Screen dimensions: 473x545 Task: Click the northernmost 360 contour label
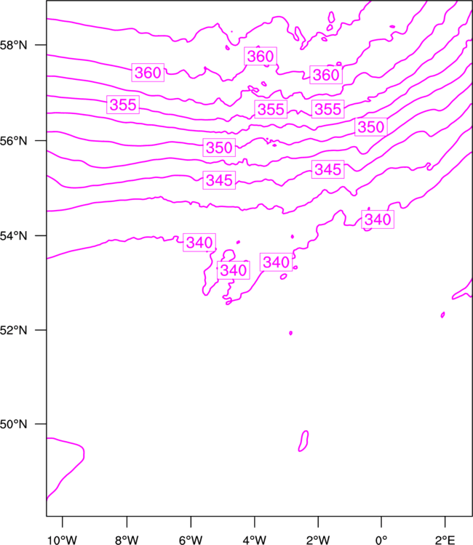tap(261, 56)
